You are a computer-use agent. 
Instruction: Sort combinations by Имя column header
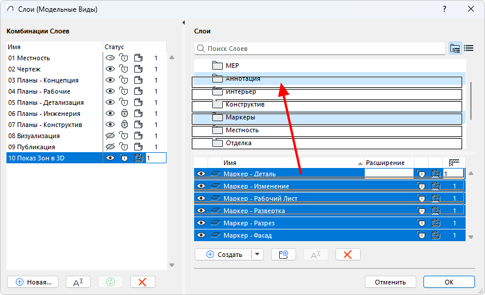point(55,47)
